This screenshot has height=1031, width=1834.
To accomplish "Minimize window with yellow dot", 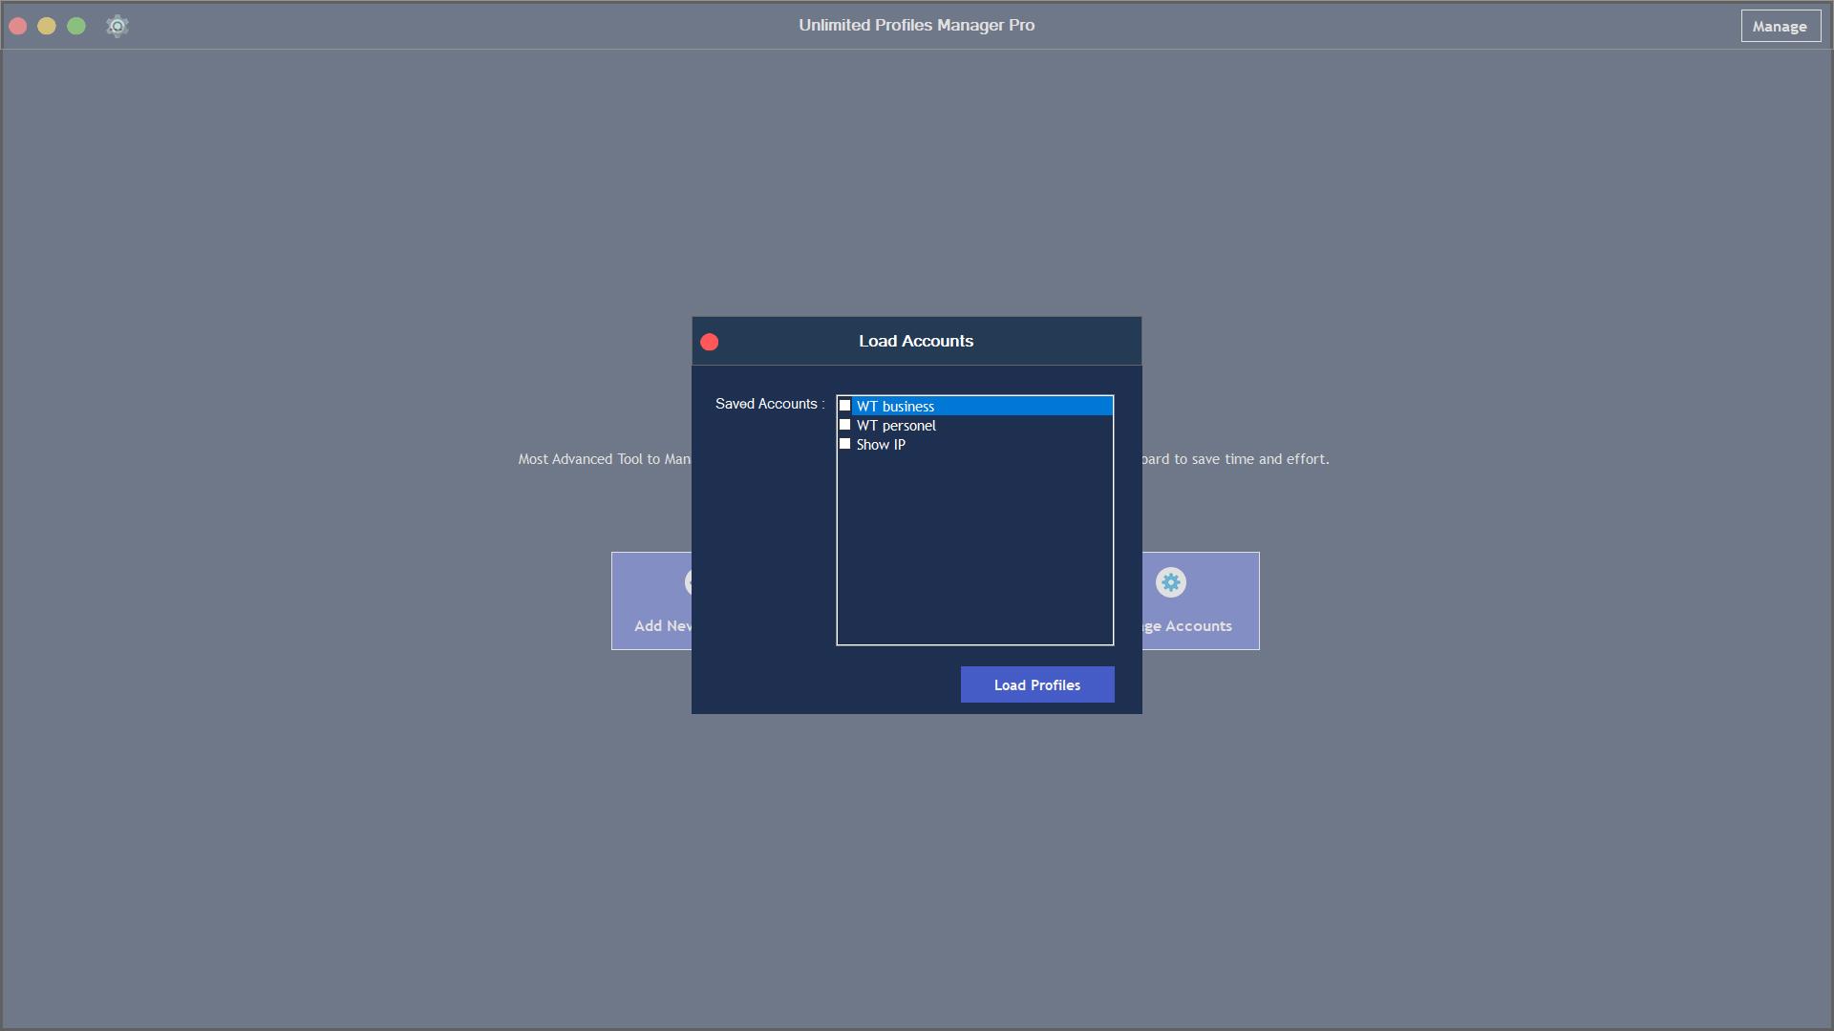I will coord(47,26).
